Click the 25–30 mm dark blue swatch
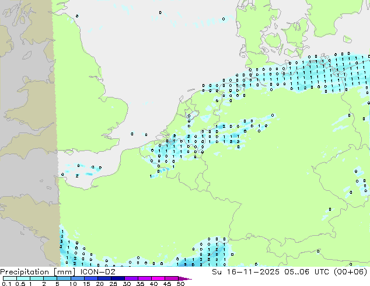The image size is (370, 286). coord(117,278)
